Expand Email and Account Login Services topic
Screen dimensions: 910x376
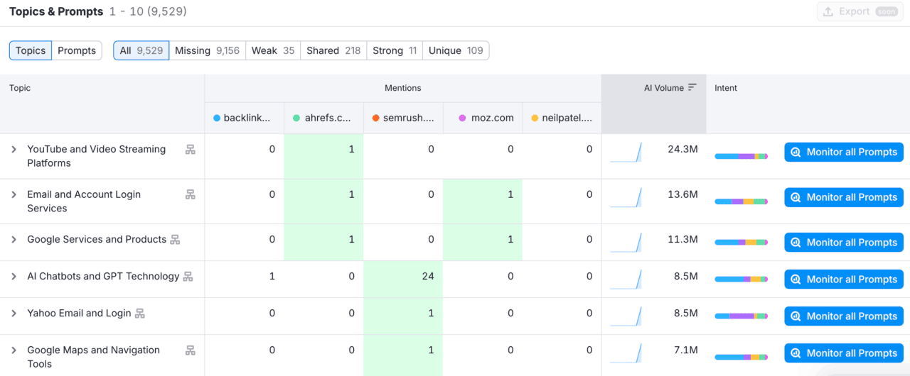(x=14, y=194)
